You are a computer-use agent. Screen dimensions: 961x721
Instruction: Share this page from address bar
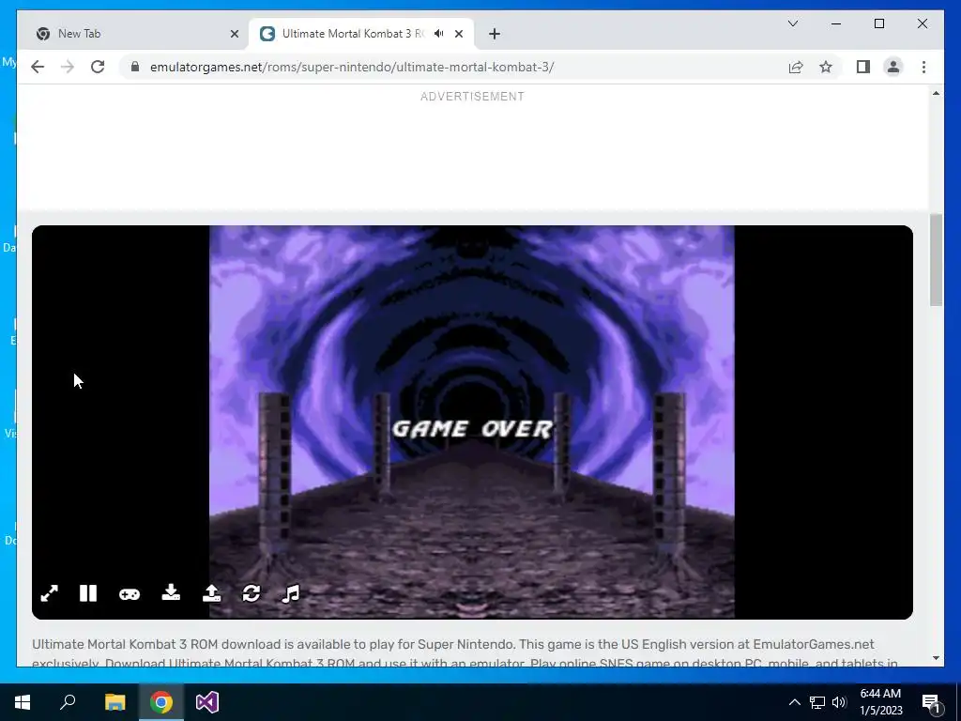(x=796, y=67)
